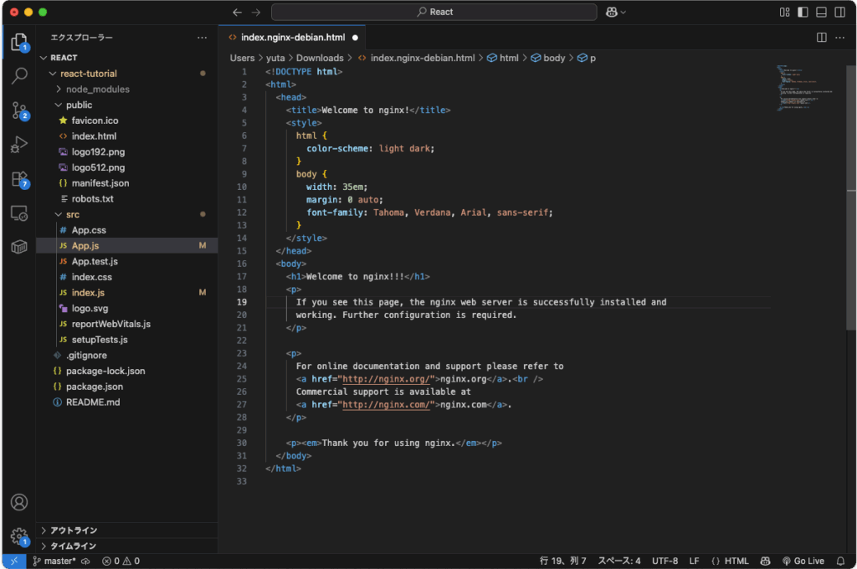The width and height of the screenshot is (857, 569).
Task: Click line and column indicator
Action: tap(562, 561)
